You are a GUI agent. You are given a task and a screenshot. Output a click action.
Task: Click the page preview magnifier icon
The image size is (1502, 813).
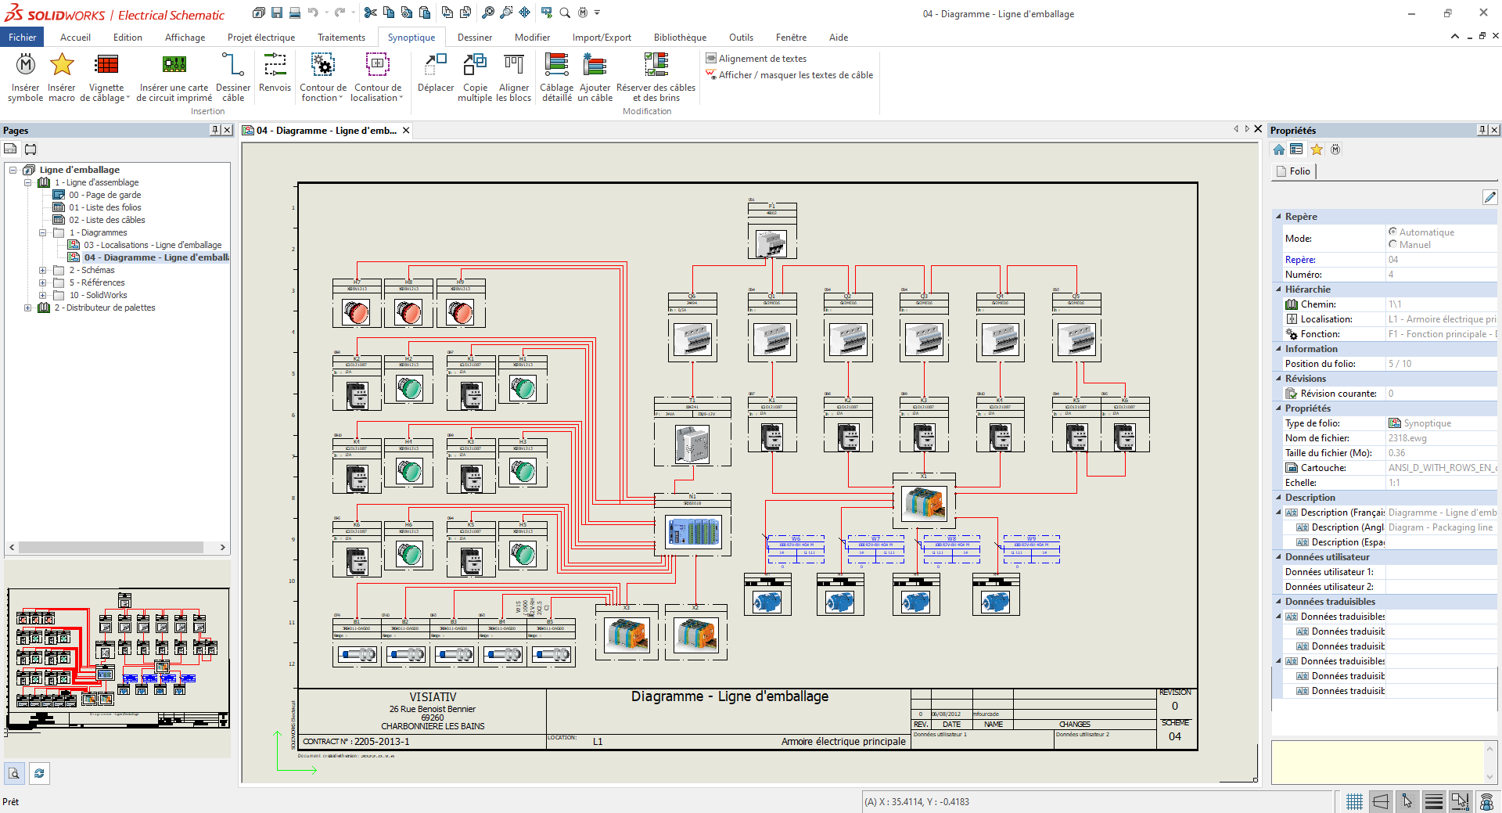(14, 773)
